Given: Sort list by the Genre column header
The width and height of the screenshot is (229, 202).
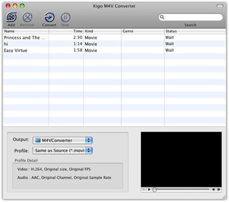Looking at the screenshot, I should point(143,31).
